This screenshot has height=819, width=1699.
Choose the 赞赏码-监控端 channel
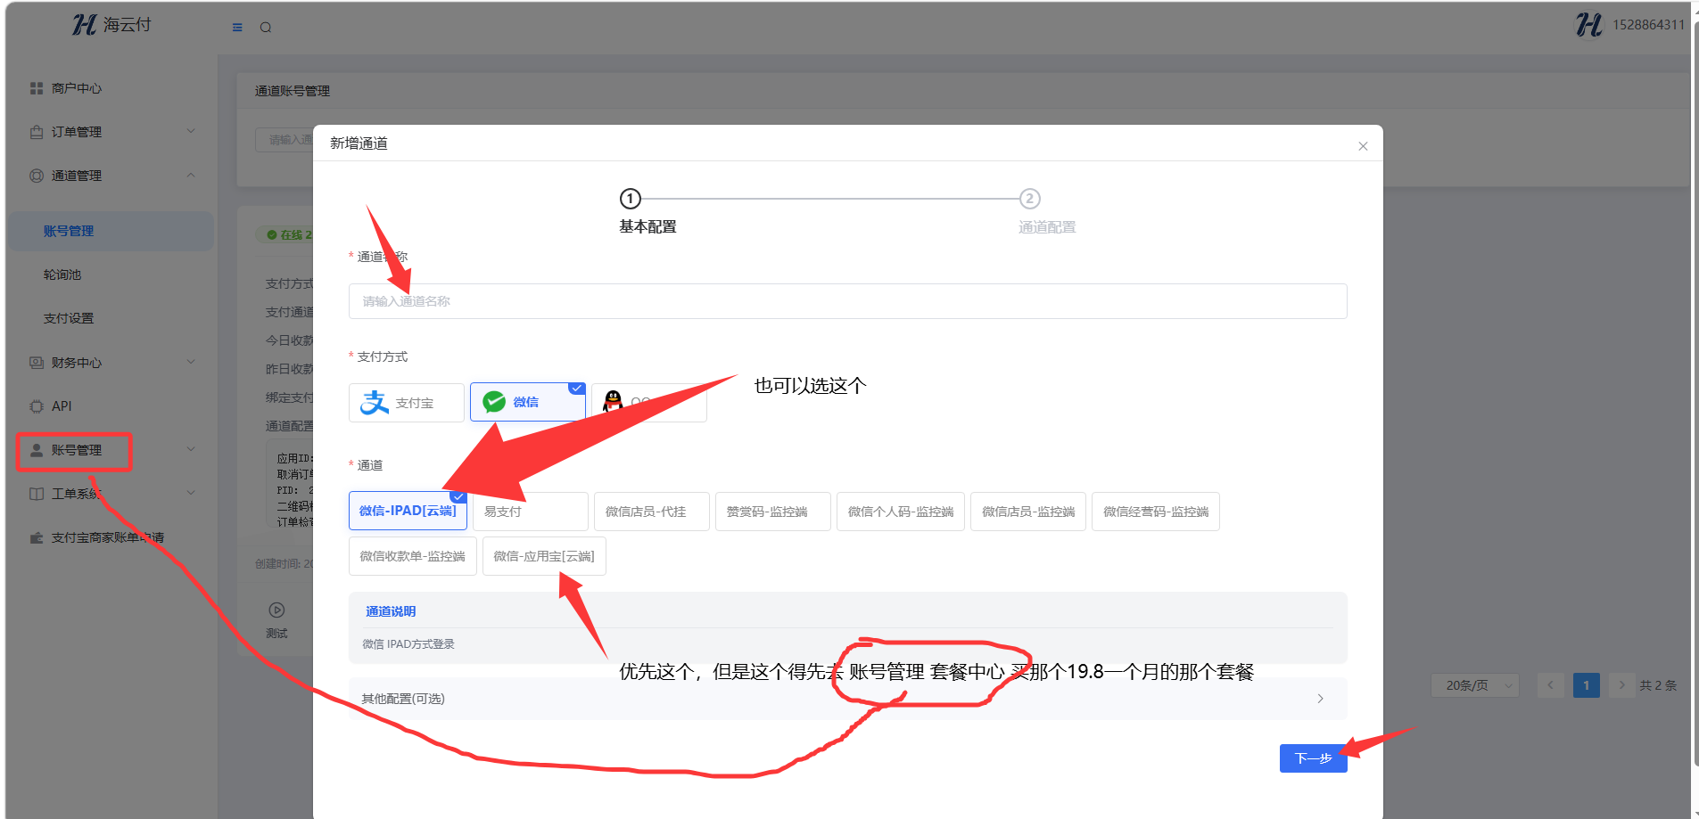[773, 512]
